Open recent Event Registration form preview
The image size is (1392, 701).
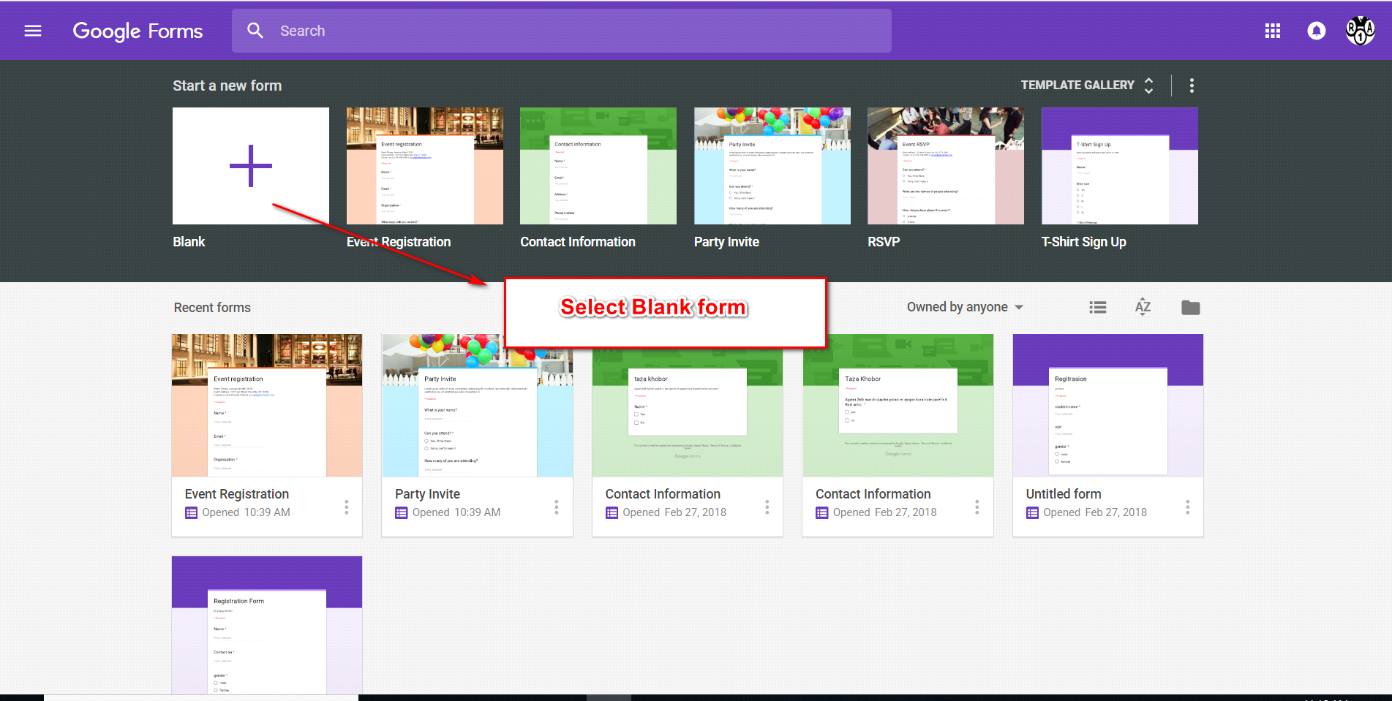click(x=267, y=406)
